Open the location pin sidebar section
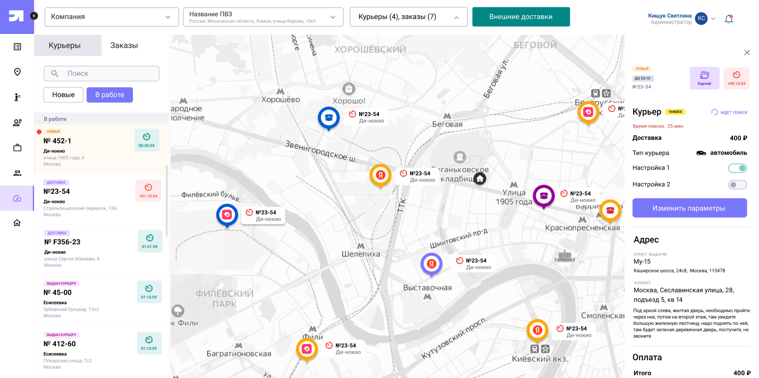Viewport: 759px width, 378px height. [x=17, y=72]
